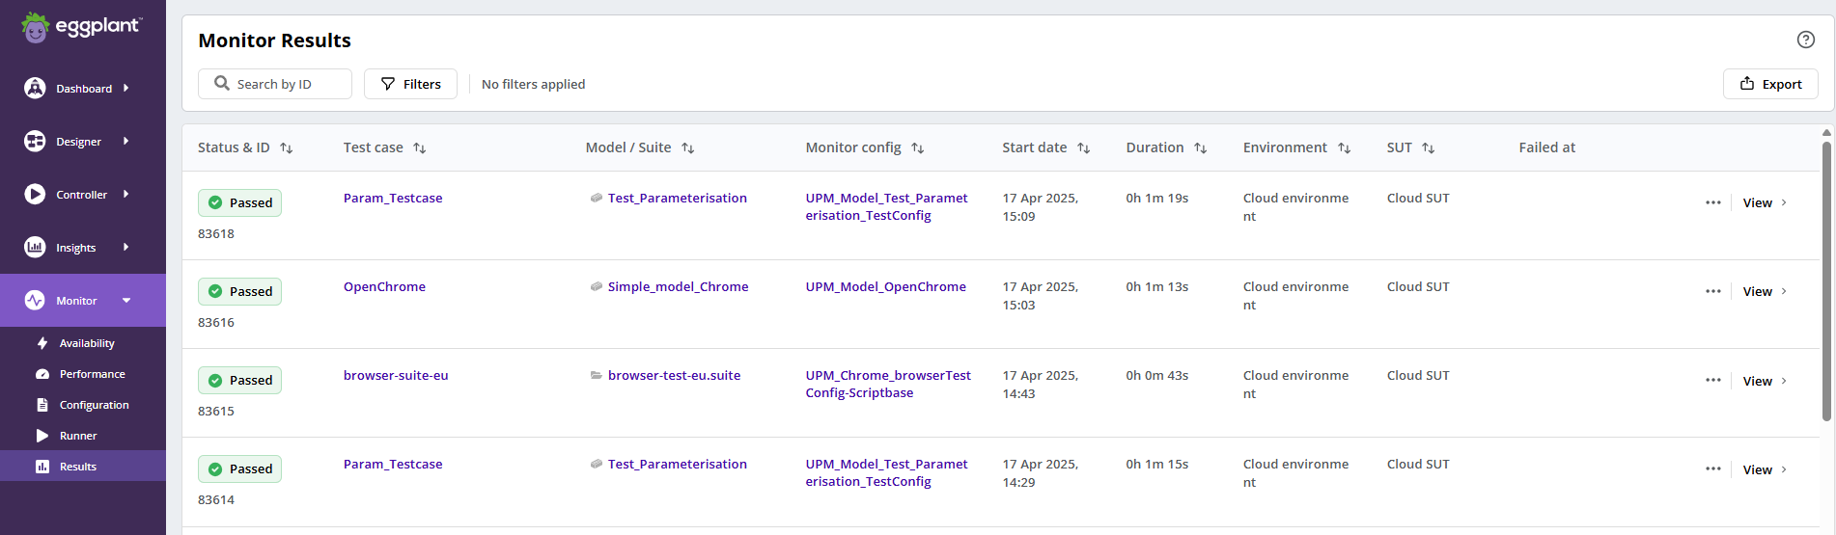Screen dimensions: 1836x535
Task: Click the Performance gauge icon
Action: (42, 374)
